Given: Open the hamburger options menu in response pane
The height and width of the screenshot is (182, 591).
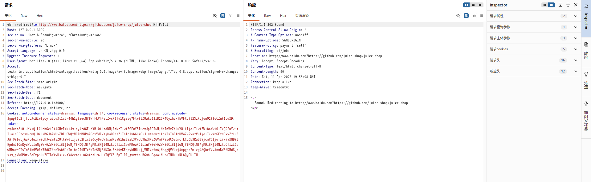Looking at the screenshot, I should point(482,16).
